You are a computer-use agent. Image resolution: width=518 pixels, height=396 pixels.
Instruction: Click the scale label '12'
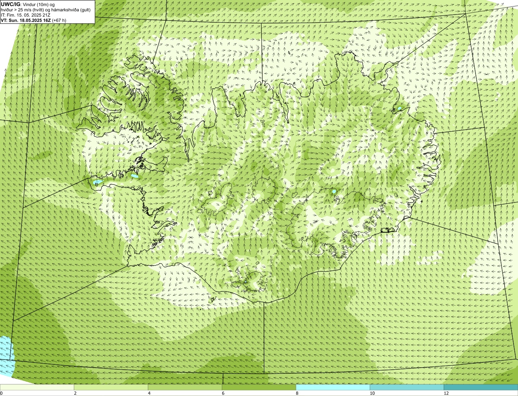446,393
